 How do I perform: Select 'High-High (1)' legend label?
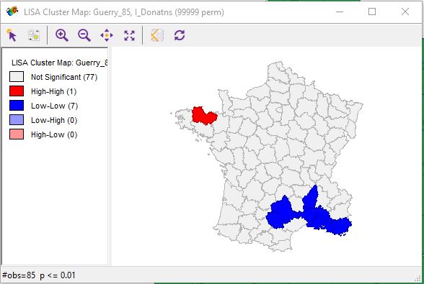pyautogui.click(x=54, y=91)
